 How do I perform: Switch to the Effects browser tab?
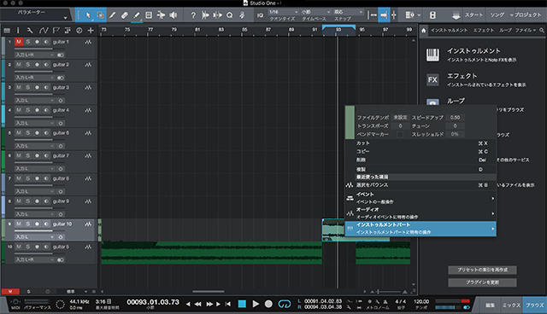[x=484, y=30]
